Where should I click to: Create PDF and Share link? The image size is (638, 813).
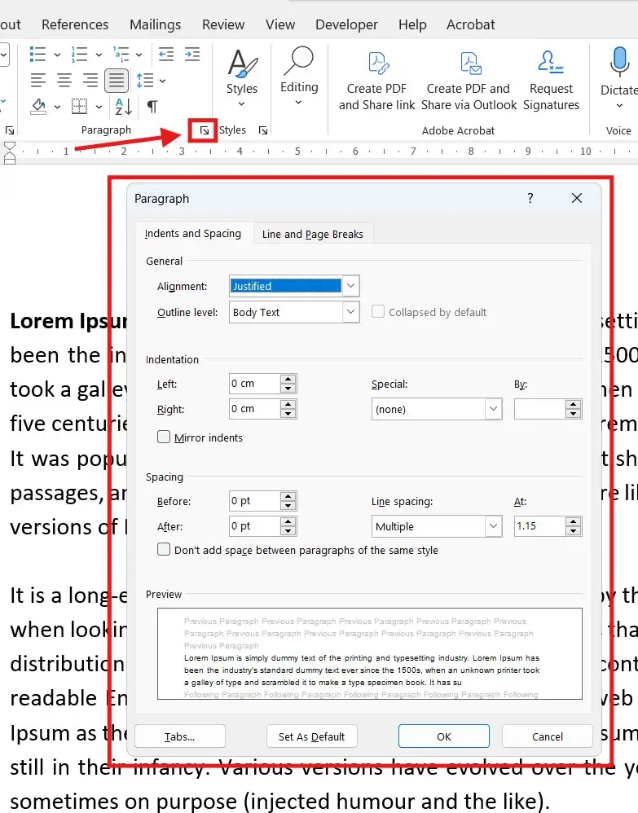coord(376,81)
